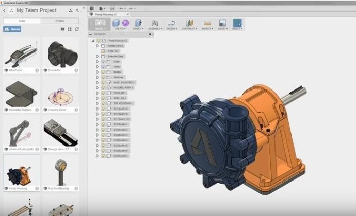This screenshot has height=216, width=356.
Task: Open the MODEL workspace dropdown
Action: point(100,24)
